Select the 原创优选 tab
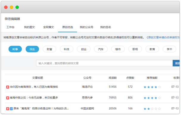The width and height of the screenshot is (181, 115). point(68,27)
